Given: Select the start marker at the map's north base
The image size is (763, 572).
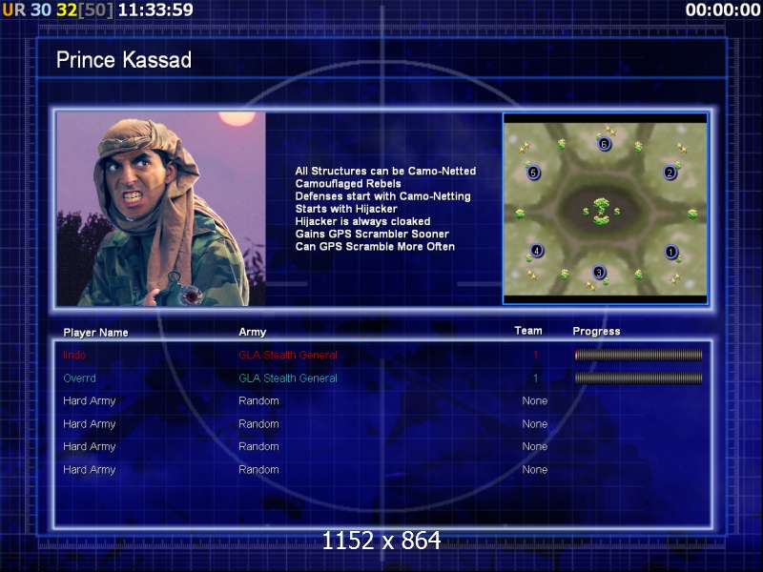Looking at the screenshot, I should 604,144.
